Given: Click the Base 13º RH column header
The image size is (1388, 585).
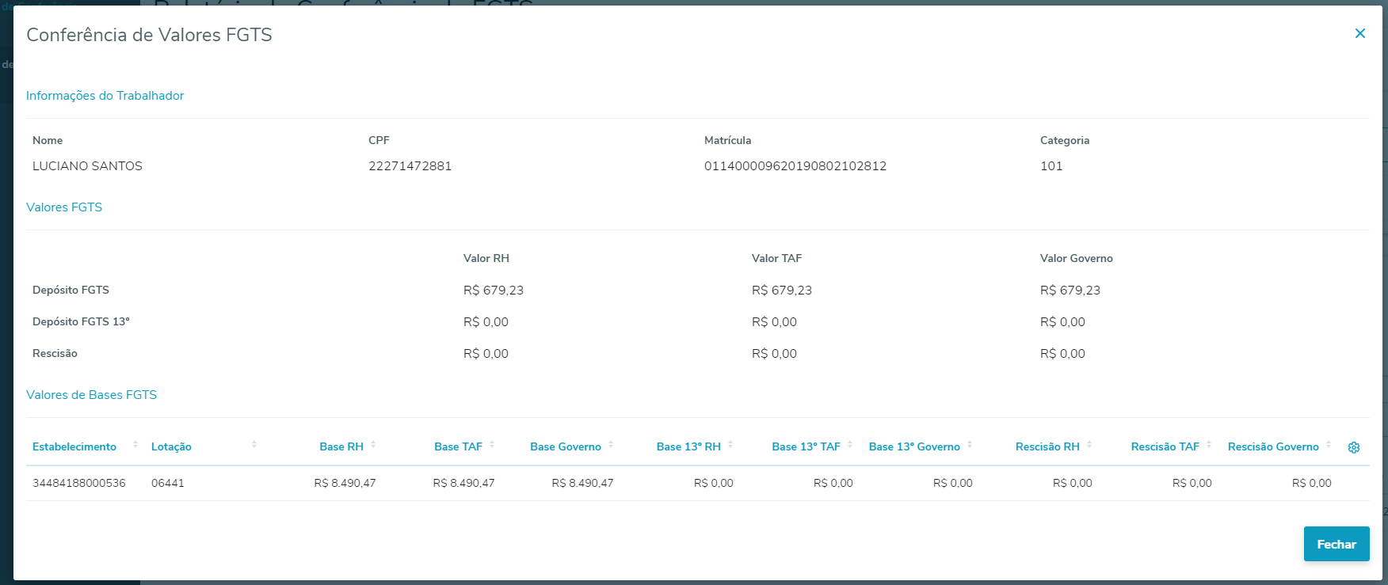Looking at the screenshot, I should (x=688, y=446).
